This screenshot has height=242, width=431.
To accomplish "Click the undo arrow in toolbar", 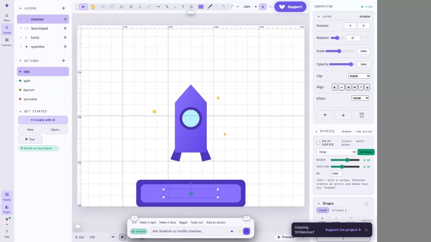I will coord(223,7).
